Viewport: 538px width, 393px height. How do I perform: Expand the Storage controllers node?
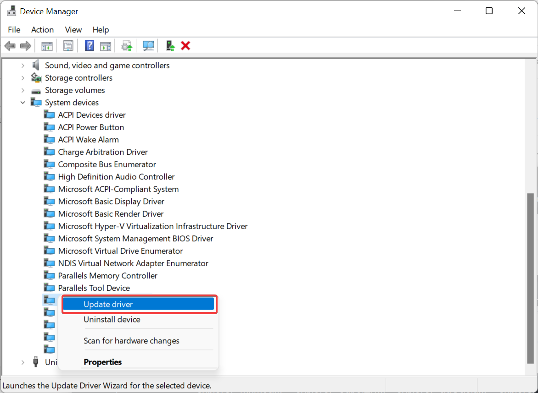[23, 78]
